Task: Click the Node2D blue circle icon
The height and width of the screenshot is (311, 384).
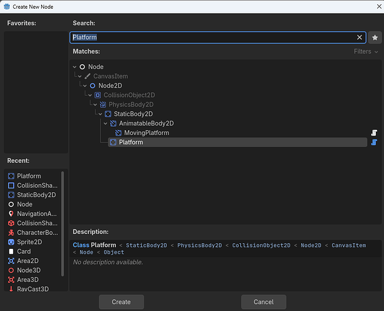Action: 93,86
